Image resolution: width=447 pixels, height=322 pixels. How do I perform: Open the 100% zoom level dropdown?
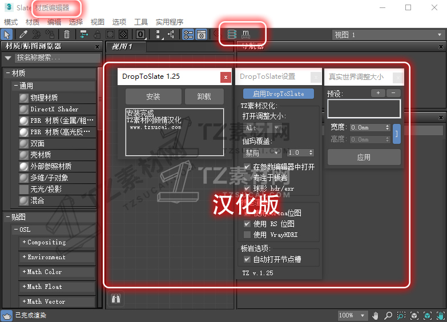tap(352, 316)
